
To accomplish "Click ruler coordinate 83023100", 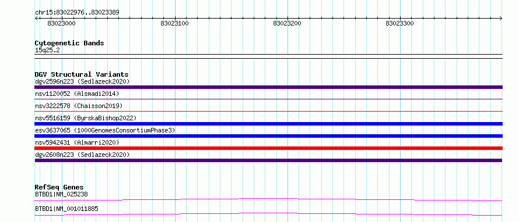I will [x=174, y=24].
